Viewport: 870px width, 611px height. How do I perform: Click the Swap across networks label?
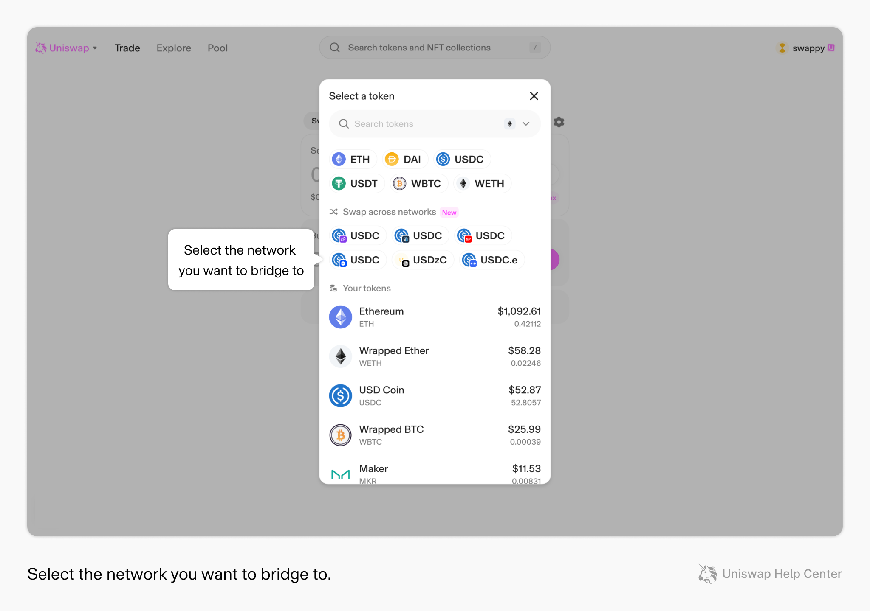[x=389, y=212]
